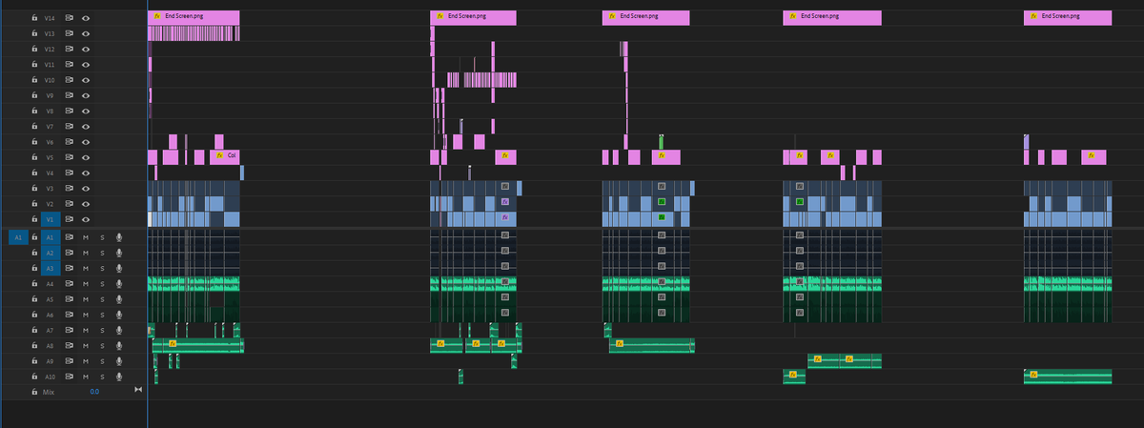Toggle track targeting for V1
The height and width of the screenshot is (428, 1144).
click(x=51, y=219)
